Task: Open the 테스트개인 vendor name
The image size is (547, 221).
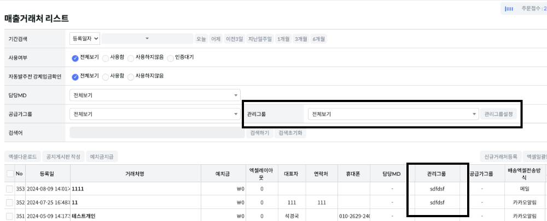Action: click(x=84, y=216)
